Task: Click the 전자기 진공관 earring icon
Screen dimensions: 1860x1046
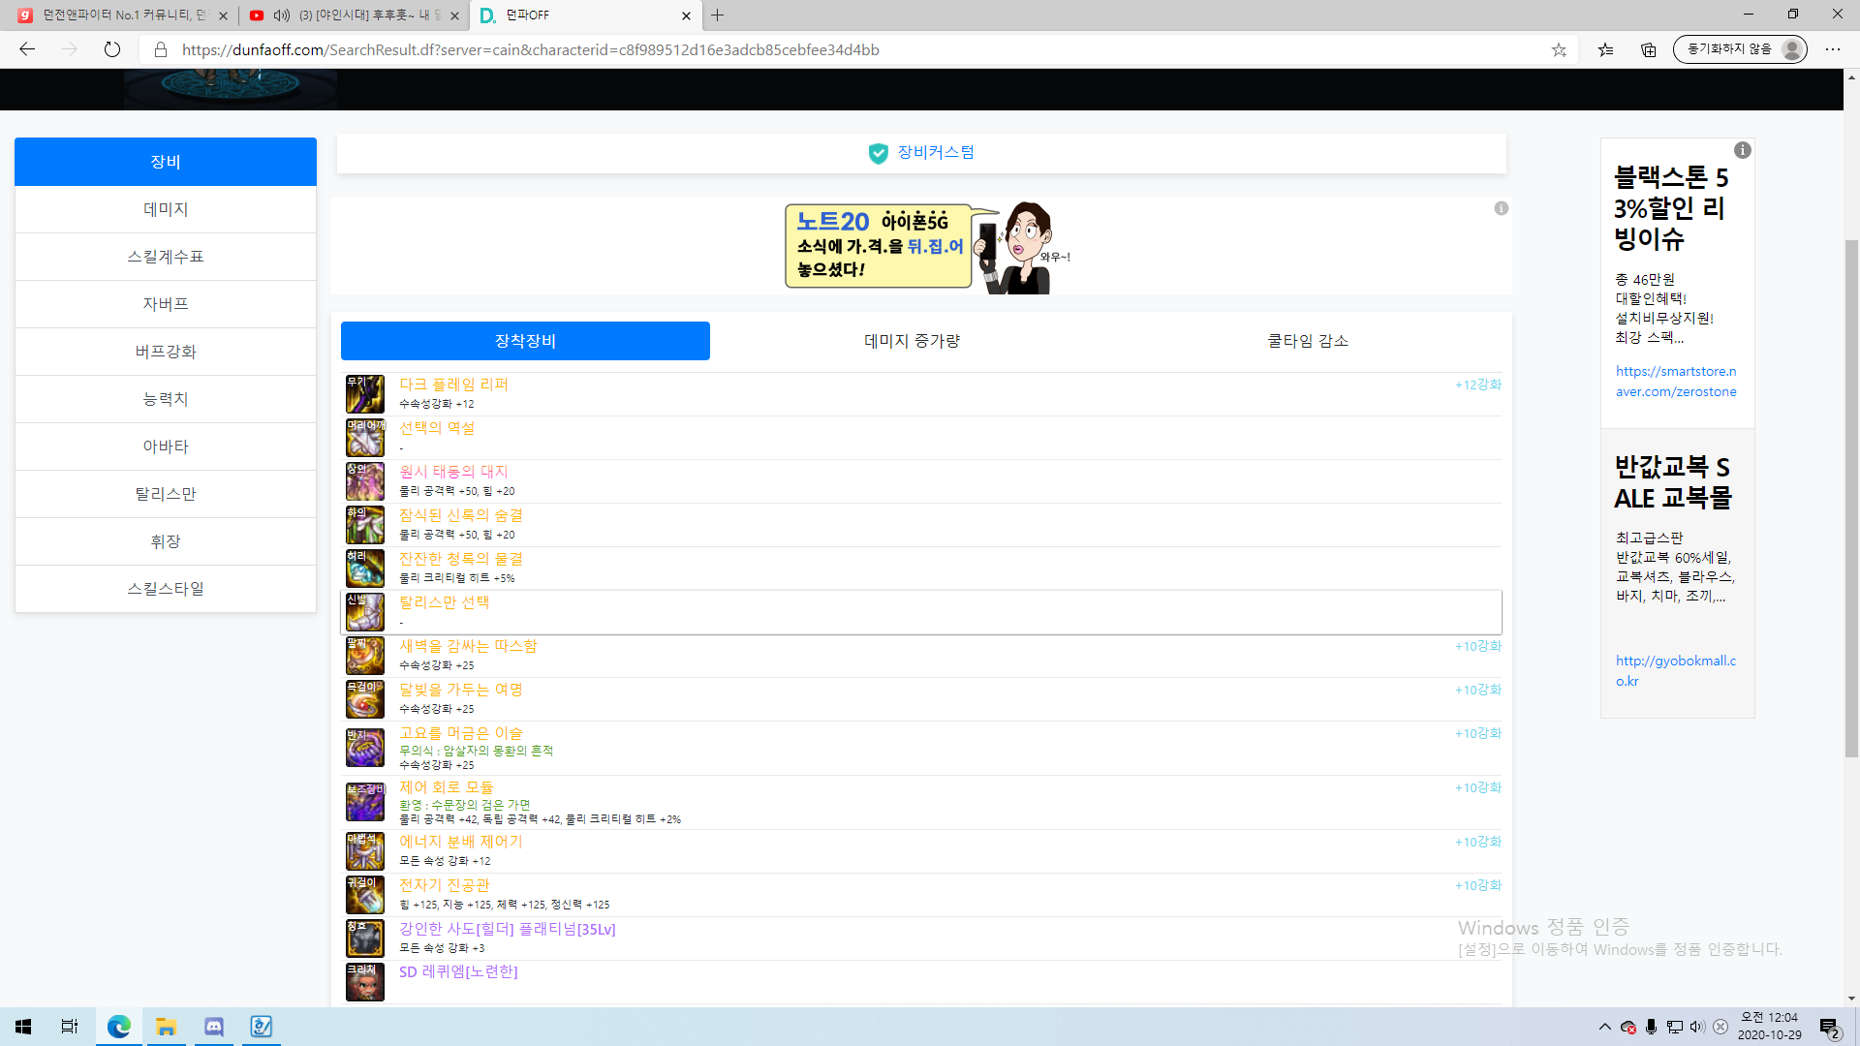Action: pyautogui.click(x=365, y=895)
